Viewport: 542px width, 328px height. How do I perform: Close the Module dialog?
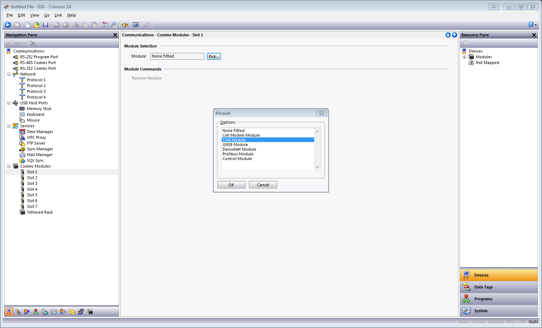(x=321, y=113)
